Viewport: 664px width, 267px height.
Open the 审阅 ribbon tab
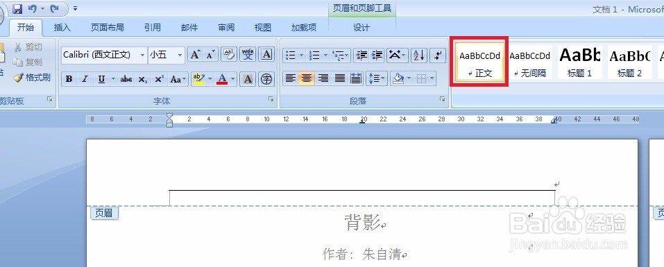tap(226, 28)
